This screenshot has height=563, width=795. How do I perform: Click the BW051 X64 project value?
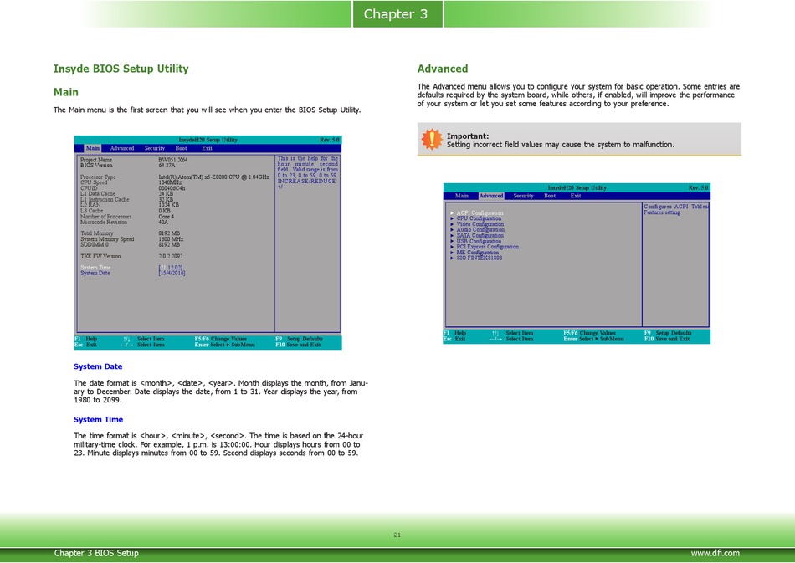[x=173, y=160]
